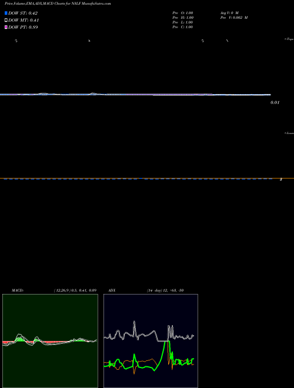Click the purple DOW PT legend swatch
This screenshot has height=388, width=294.
pyautogui.click(x=6, y=27)
